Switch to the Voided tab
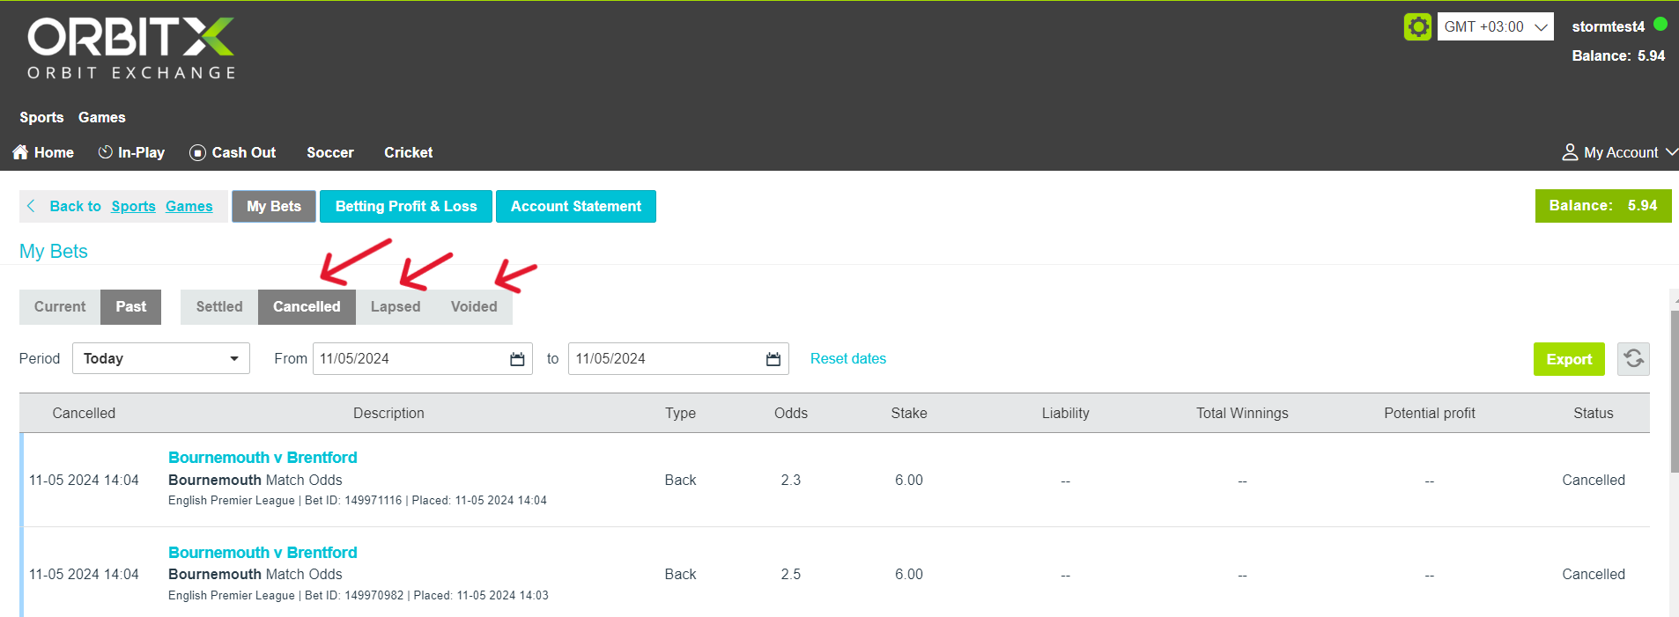This screenshot has width=1679, height=617. click(x=474, y=307)
